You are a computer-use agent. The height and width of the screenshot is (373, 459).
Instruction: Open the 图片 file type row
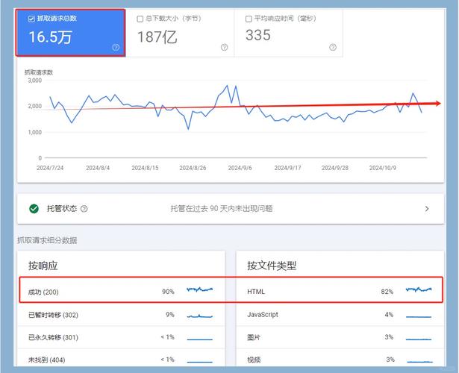(x=340, y=337)
